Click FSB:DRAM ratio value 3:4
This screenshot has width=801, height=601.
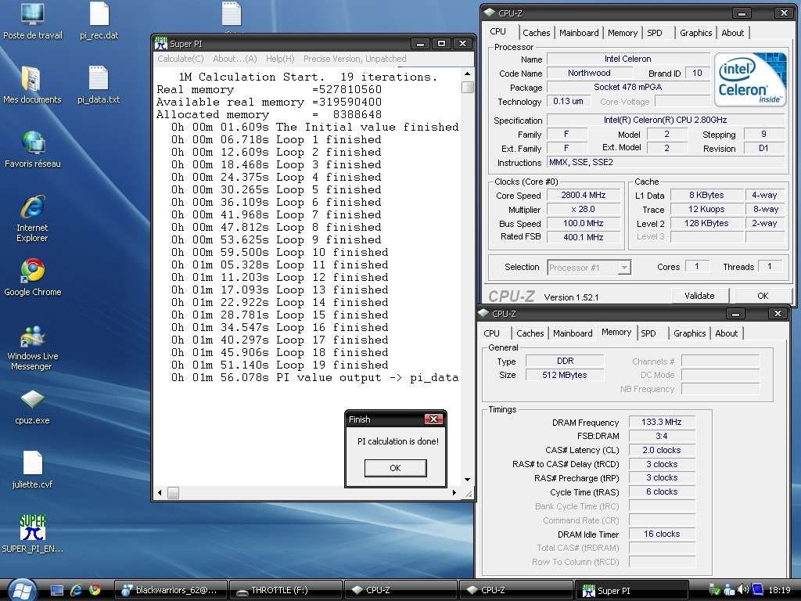click(x=662, y=436)
